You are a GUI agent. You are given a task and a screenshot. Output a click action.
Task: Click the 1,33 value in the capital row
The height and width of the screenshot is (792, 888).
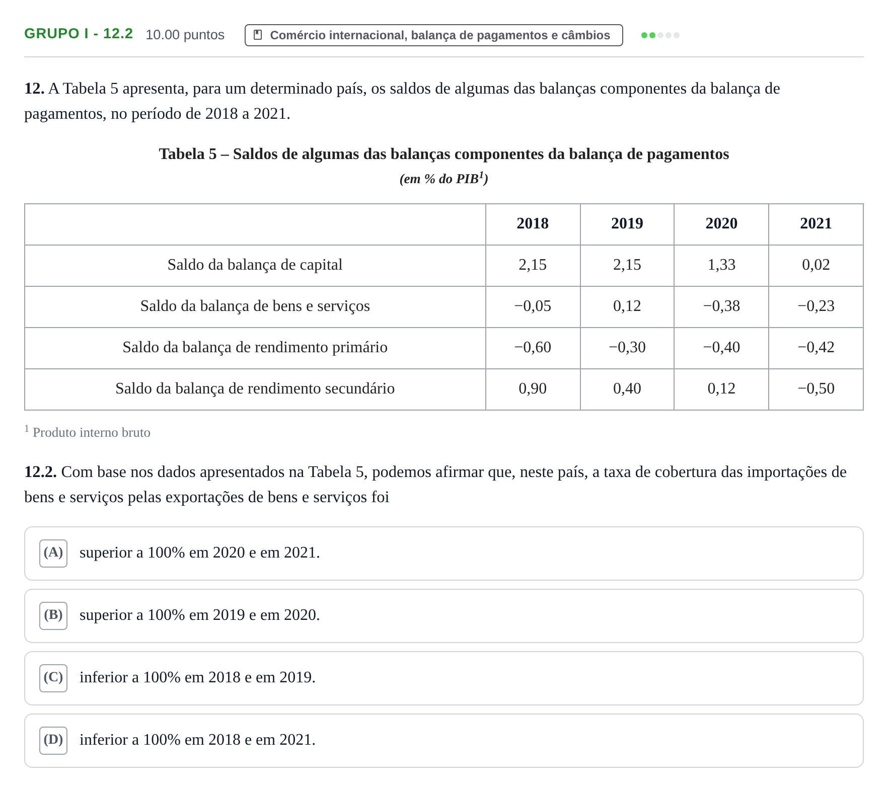click(x=721, y=265)
